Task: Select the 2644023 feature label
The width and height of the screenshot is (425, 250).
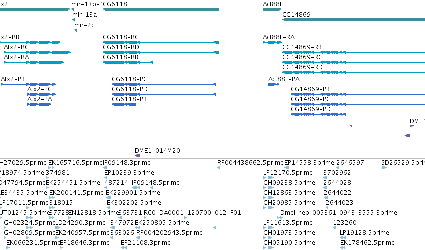Action: (x=339, y=203)
